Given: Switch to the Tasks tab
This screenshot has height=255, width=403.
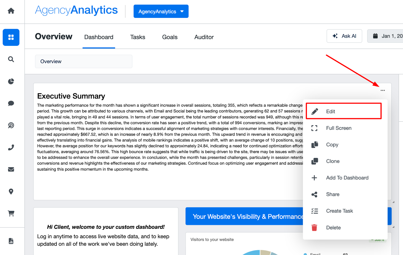Looking at the screenshot, I should click(138, 37).
